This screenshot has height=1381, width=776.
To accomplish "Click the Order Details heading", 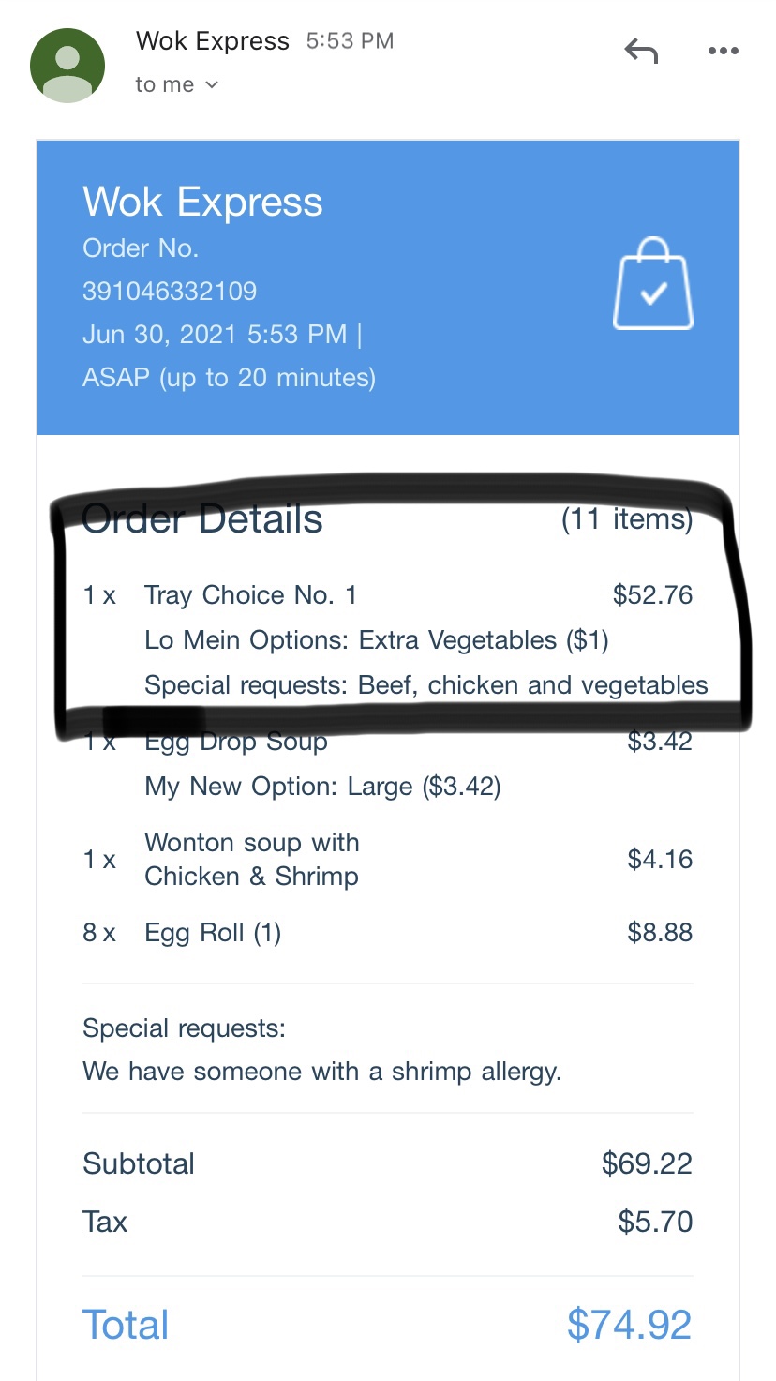I will (x=202, y=518).
